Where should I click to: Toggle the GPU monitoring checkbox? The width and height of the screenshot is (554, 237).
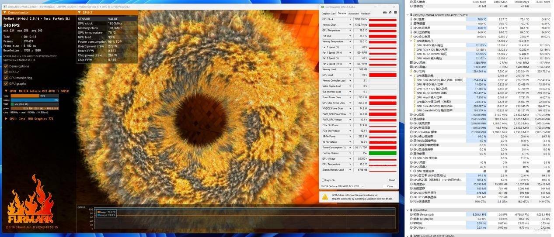pyautogui.click(x=6, y=78)
